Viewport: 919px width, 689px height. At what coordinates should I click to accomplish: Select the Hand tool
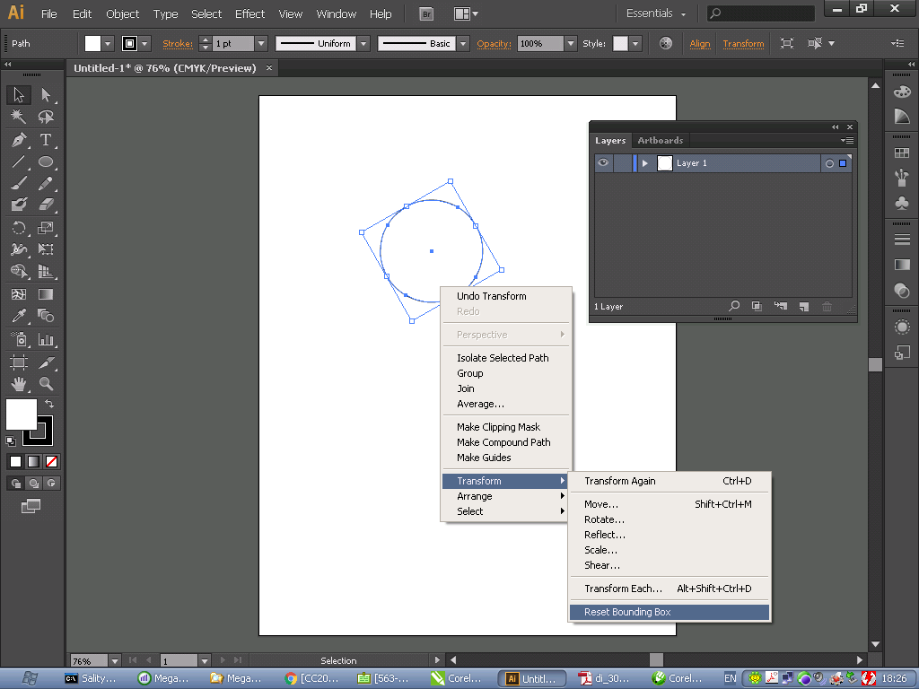click(x=19, y=384)
